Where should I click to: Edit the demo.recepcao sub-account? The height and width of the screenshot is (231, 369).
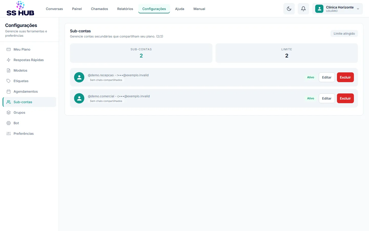click(327, 77)
